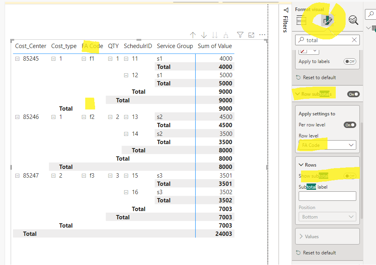Click the format pane vertical scrollbar
The width and height of the screenshot is (376, 265).
[x=362, y=170]
